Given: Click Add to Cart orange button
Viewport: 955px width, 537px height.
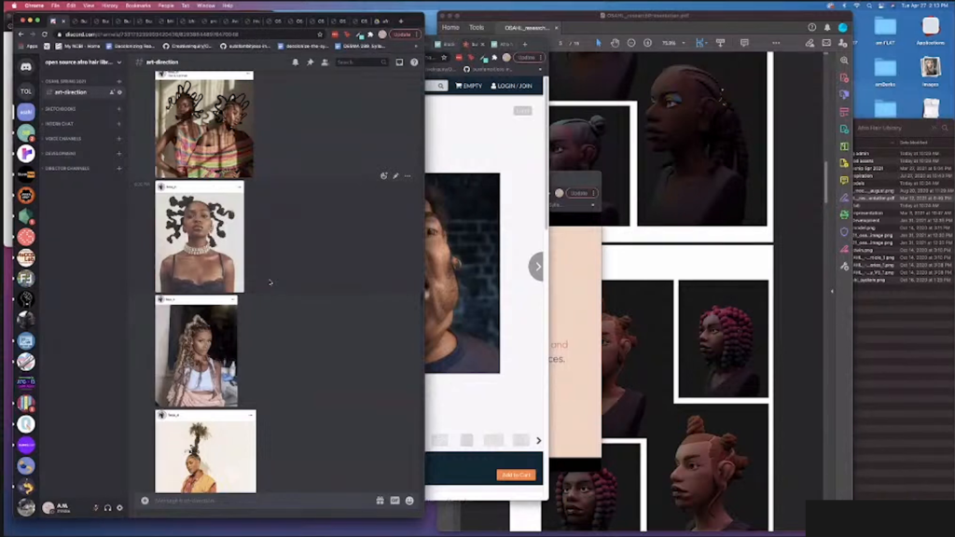Looking at the screenshot, I should [517, 475].
